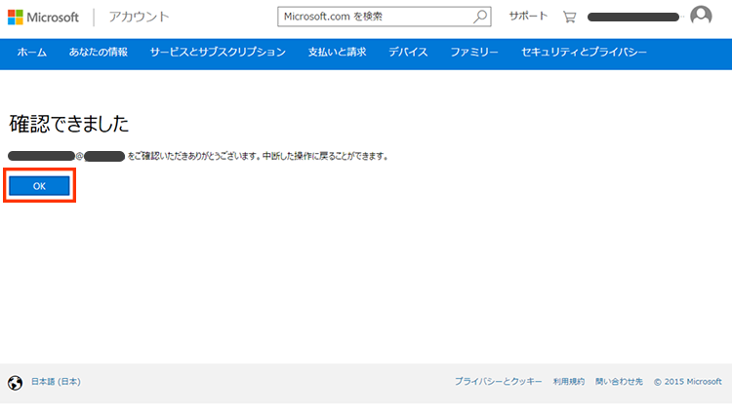Go to セキュリティとプライバシー
This screenshot has height=415, width=732.
tap(584, 52)
